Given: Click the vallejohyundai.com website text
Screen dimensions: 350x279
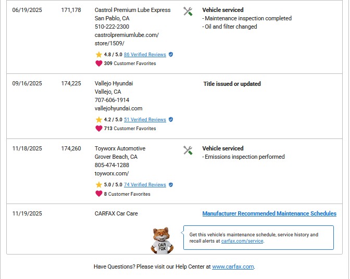Looking at the screenshot, I should 118,108.
